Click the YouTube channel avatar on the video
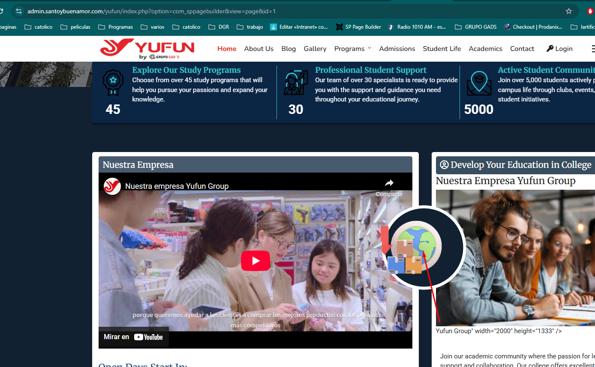This screenshot has height=367, width=595. click(112, 186)
